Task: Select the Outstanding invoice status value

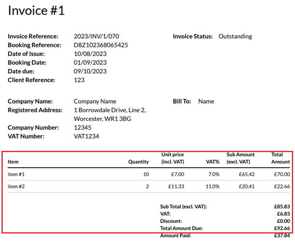Action: 235,36
